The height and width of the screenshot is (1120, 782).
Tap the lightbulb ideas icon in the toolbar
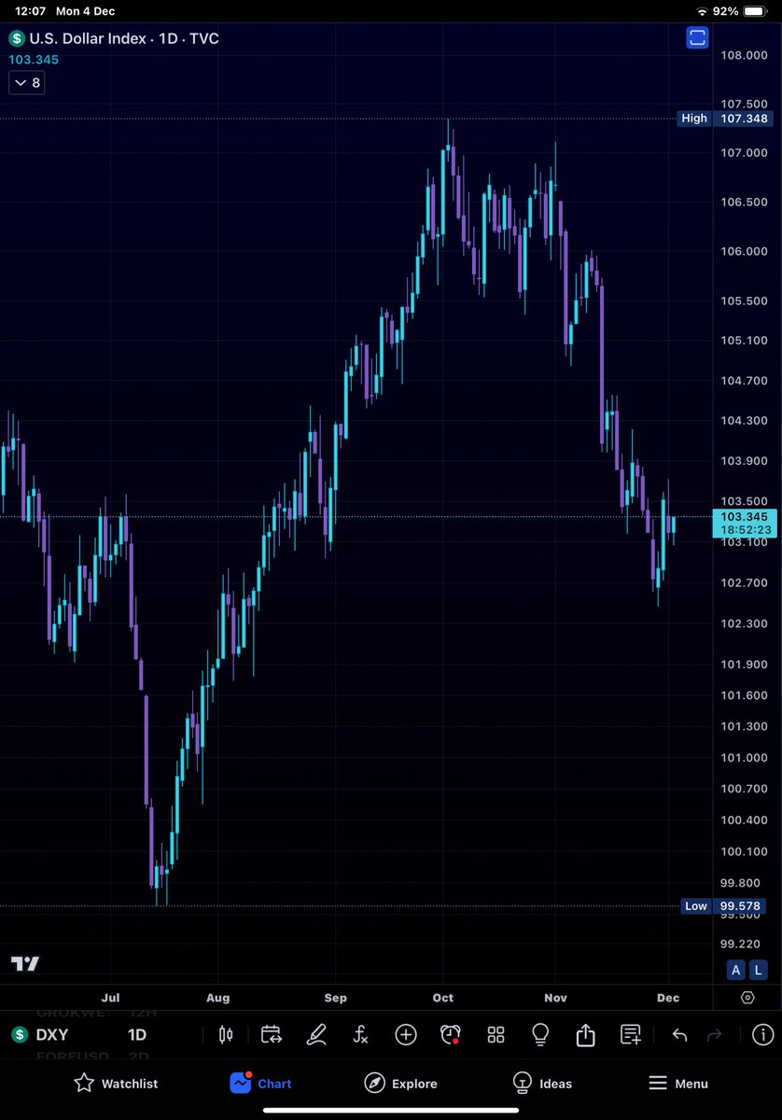click(540, 1034)
